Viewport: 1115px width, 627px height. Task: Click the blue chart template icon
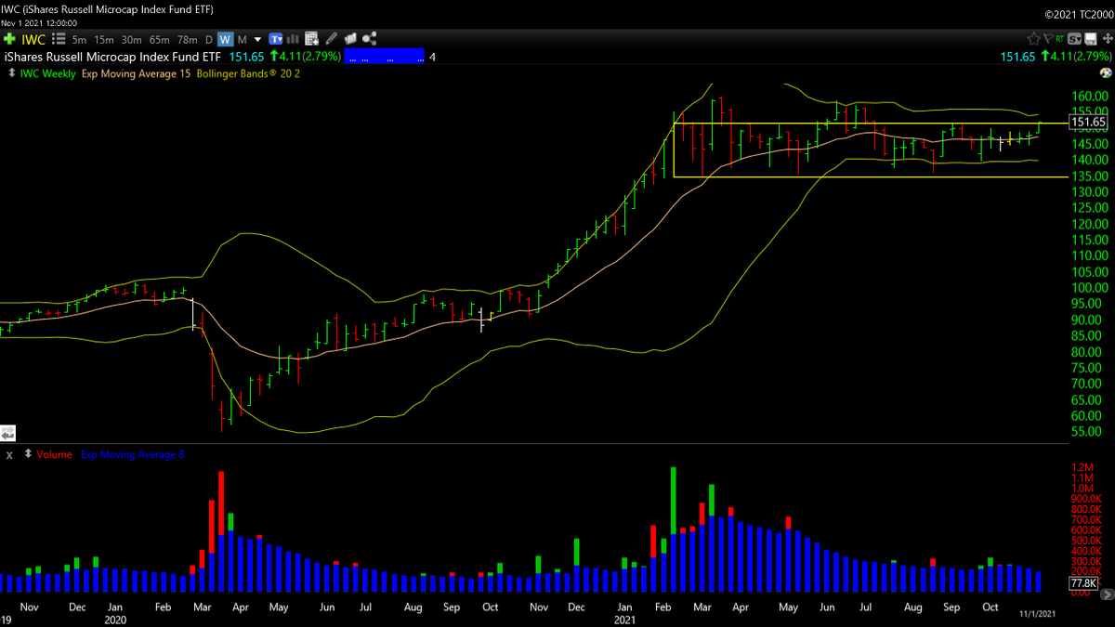[276, 39]
